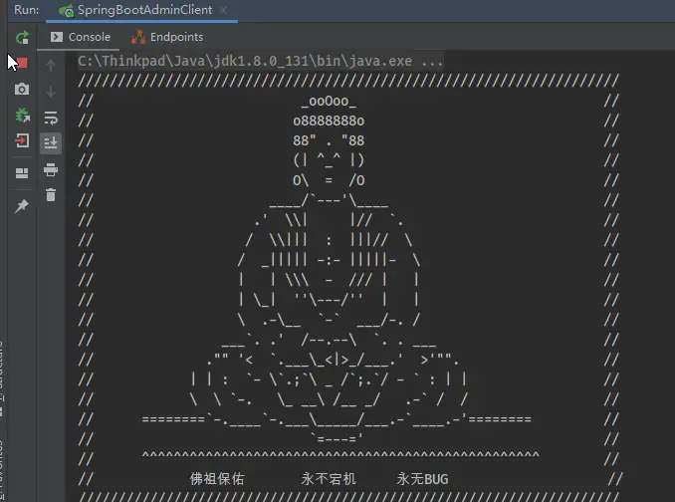The image size is (675, 502).
Task: Dump threads using the camera icon
Action: 22,89
